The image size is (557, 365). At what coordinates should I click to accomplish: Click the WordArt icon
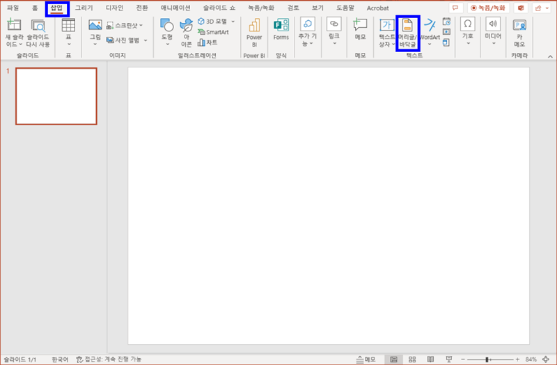coord(430,25)
